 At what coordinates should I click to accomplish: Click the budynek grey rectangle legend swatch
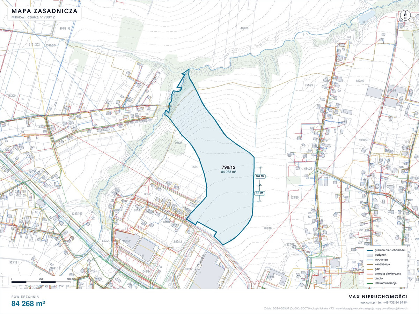pyautogui.click(x=369, y=255)
